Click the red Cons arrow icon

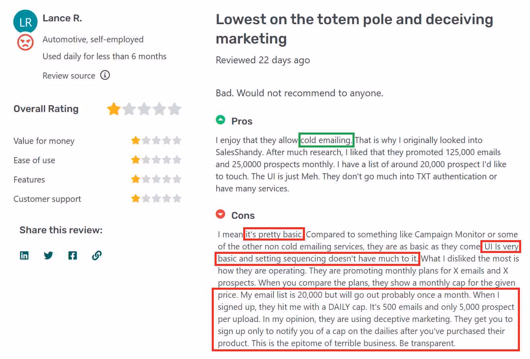[220, 214]
